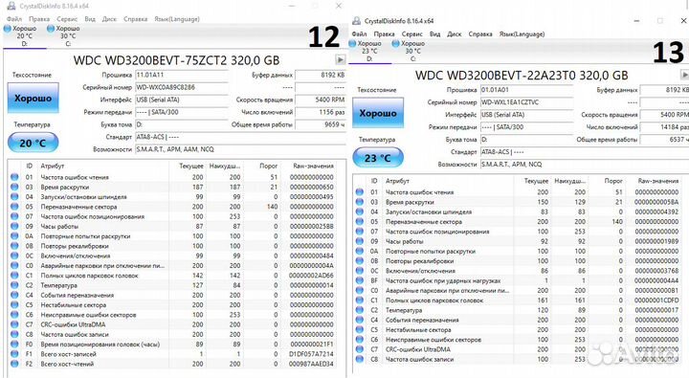This screenshot has width=689, height=378.
Task: Open the Диск menu in window 12
Action: click(109, 19)
